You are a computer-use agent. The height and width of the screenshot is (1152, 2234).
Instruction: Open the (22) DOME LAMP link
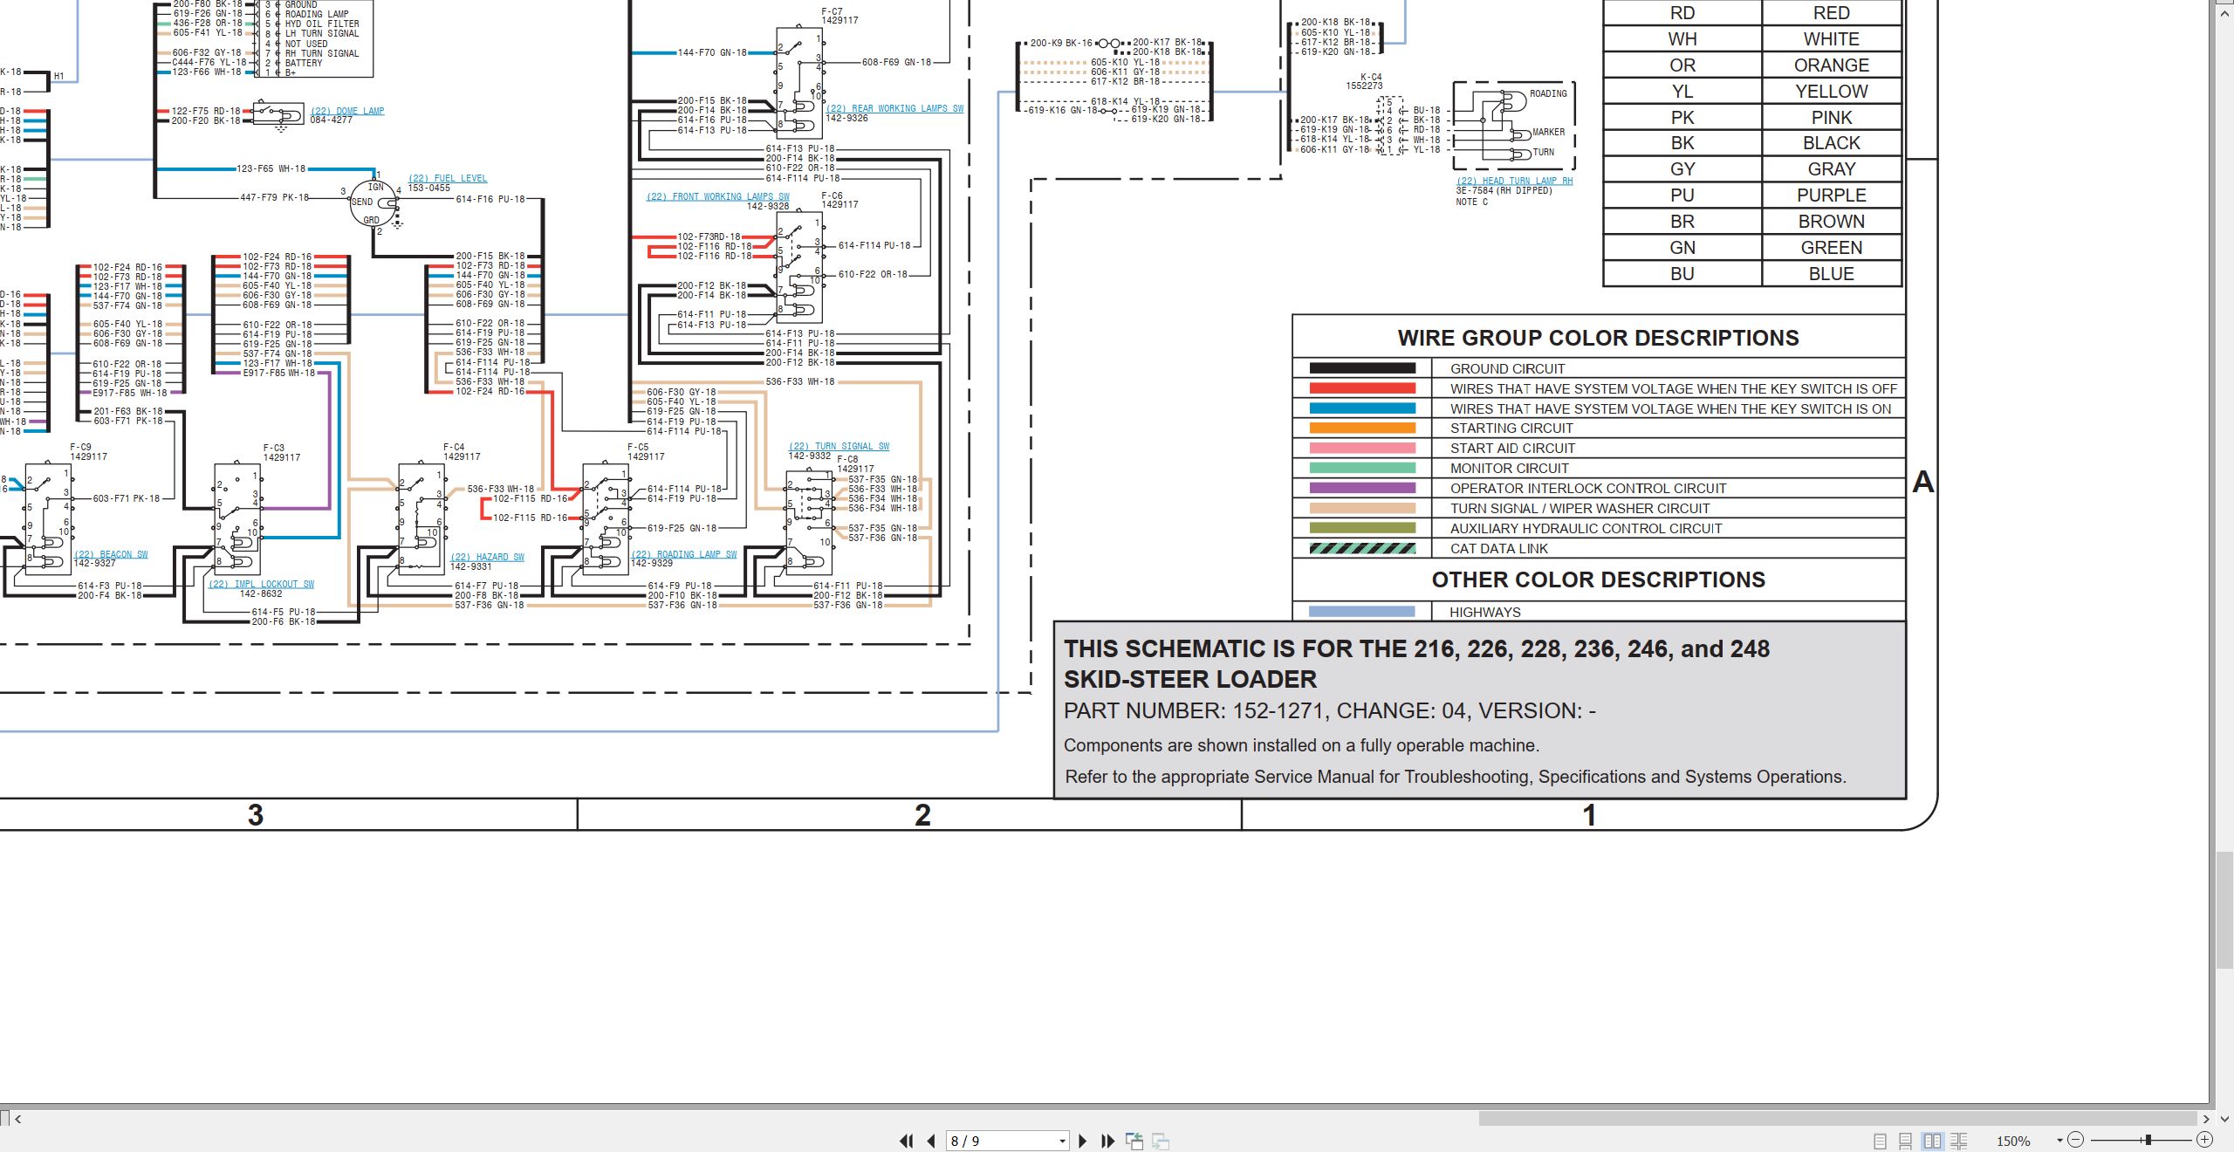click(347, 111)
